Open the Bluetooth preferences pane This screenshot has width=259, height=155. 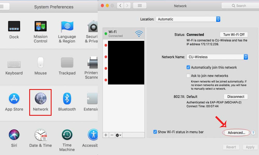[67, 102]
